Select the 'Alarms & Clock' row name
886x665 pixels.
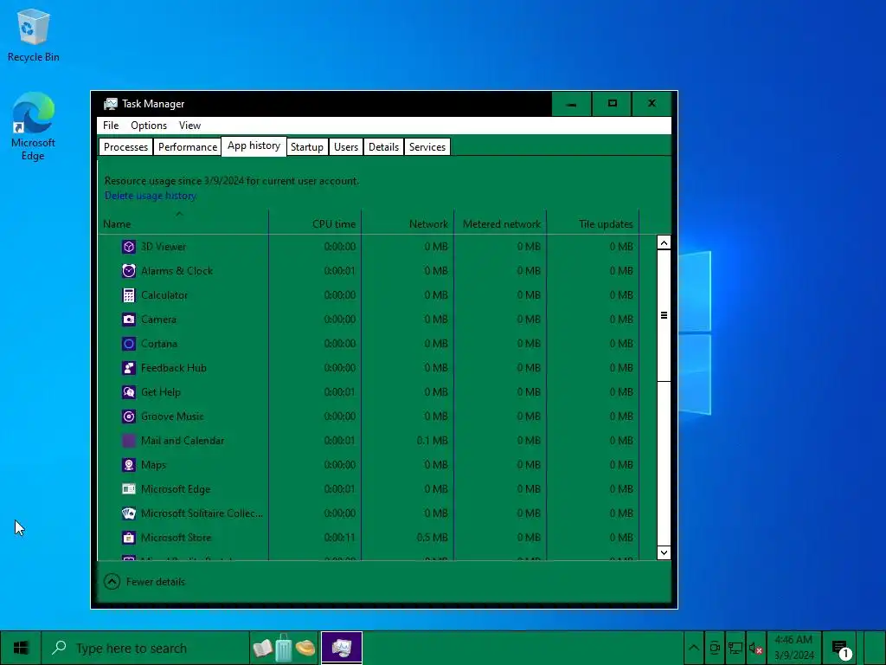(x=177, y=271)
